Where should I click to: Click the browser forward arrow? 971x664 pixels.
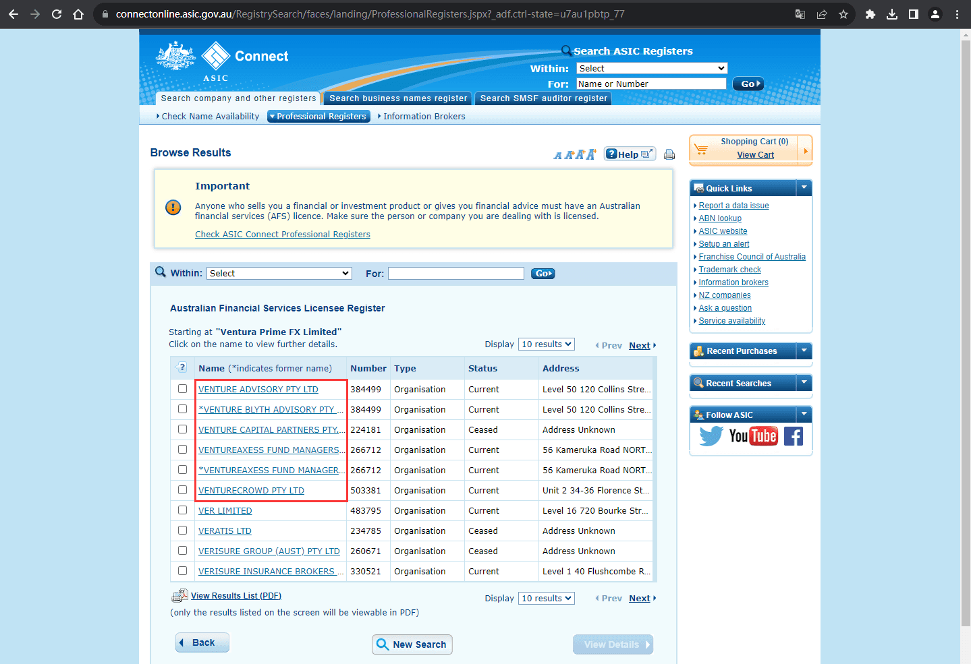(x=35, y=14)
